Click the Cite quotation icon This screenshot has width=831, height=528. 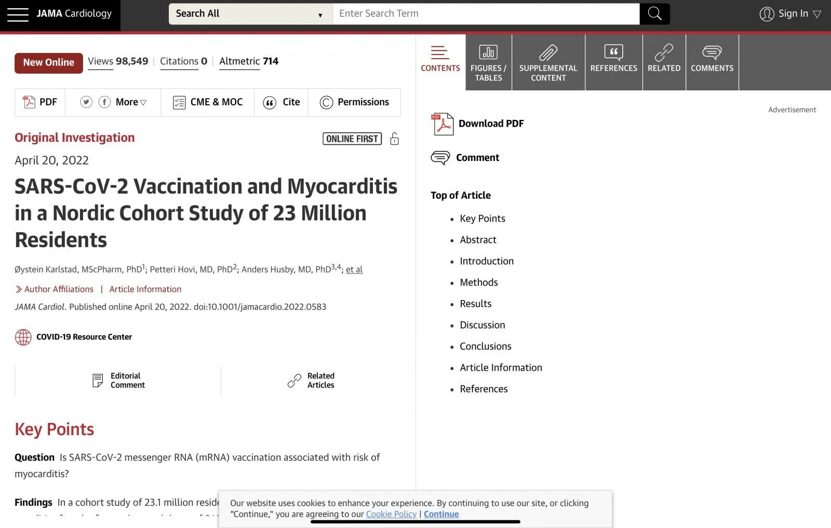[270, 103]
